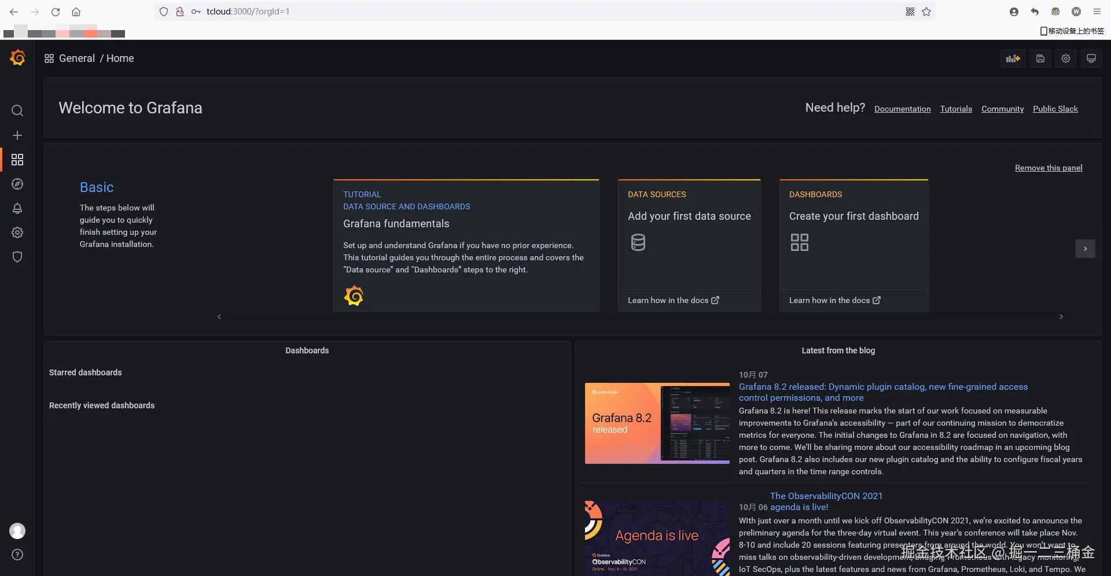Click the Starred dashboards heading

click(x=86, y=372)
